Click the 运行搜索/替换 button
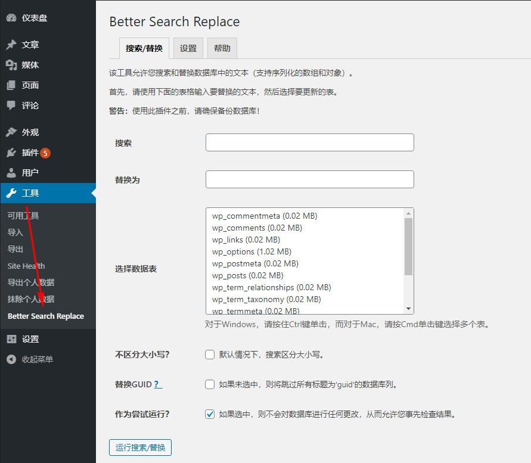531x463 pixels. click(x=140, y=448)
